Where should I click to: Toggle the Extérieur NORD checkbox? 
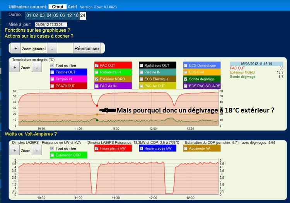(x=97, y=79)
